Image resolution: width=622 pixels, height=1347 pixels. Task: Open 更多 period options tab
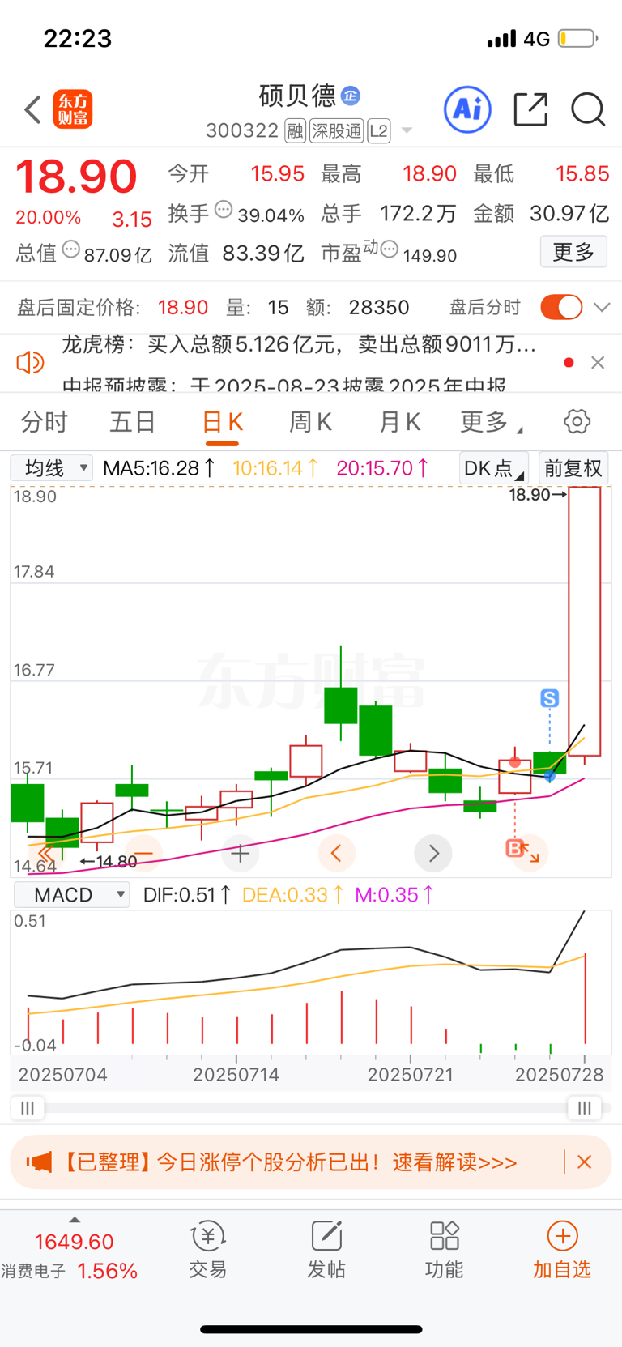(491, 422)
